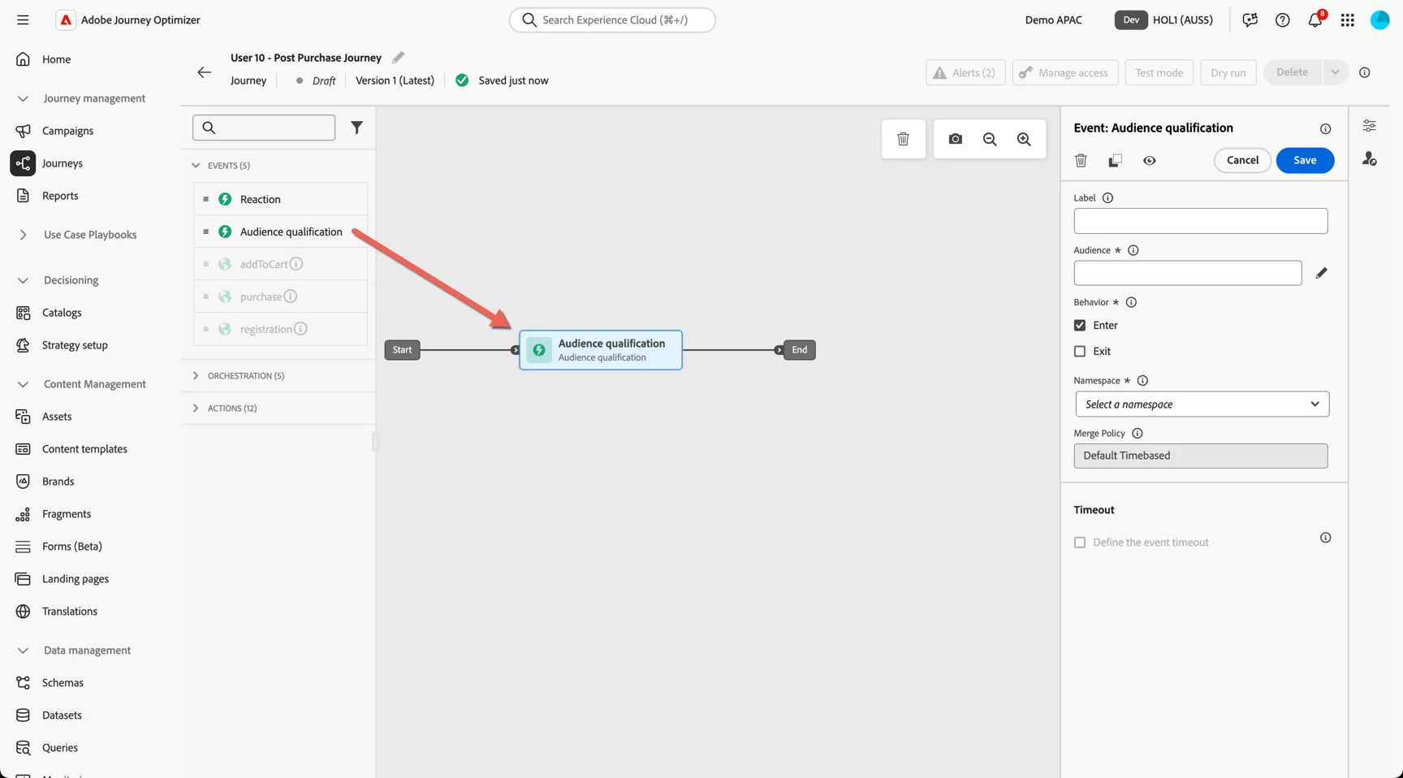
Task: Enable Define the event timeout
Action: [1079, 542]
